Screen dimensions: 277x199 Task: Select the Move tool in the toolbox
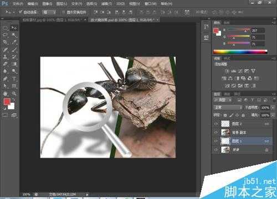pos(14,28)
